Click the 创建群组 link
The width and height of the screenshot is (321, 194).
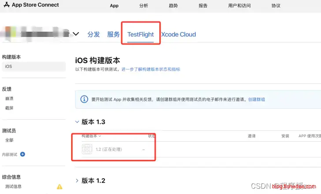(257, 100)
